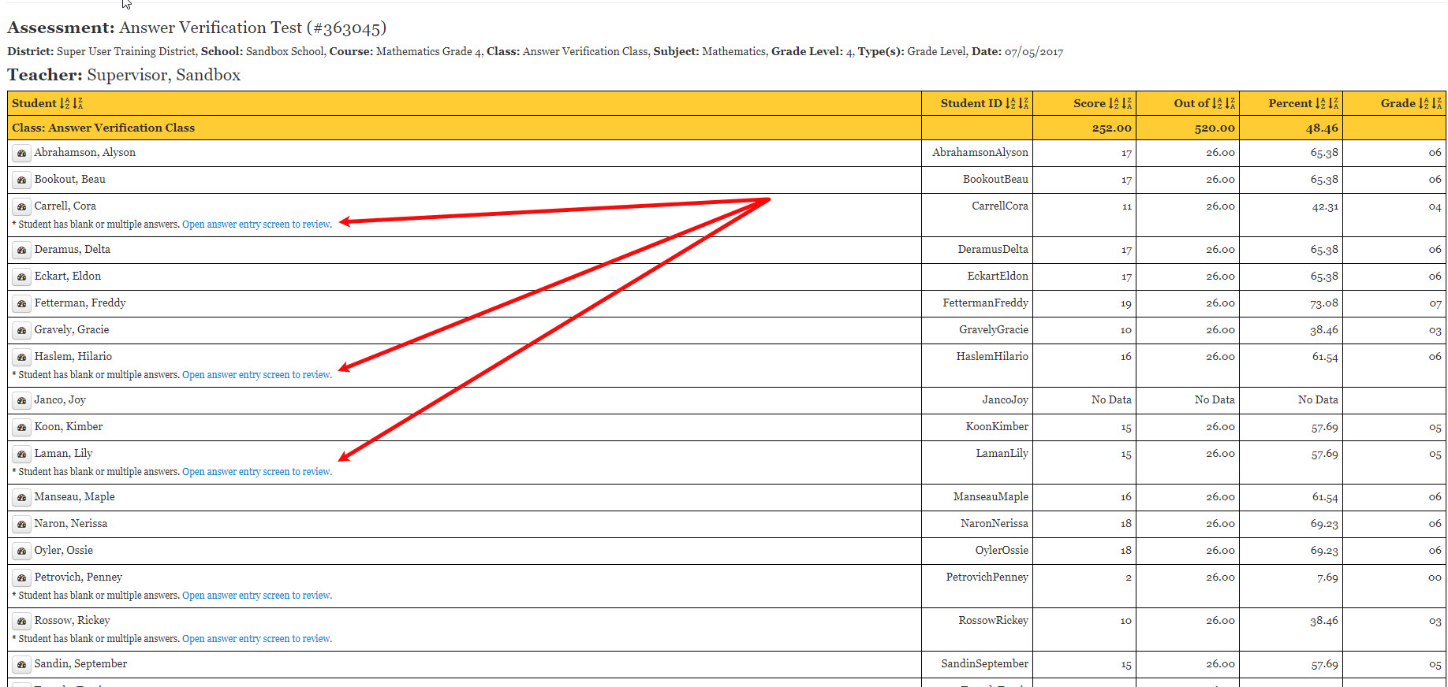The width and height of the screenshot is (1448, 687).
Task: Sort Score column descending Z-A icon
Action: coord(1127,103)
